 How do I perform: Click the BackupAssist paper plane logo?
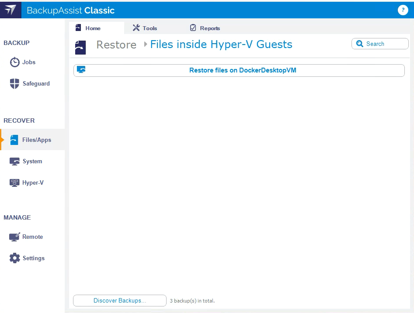click(x=10, y=10)
